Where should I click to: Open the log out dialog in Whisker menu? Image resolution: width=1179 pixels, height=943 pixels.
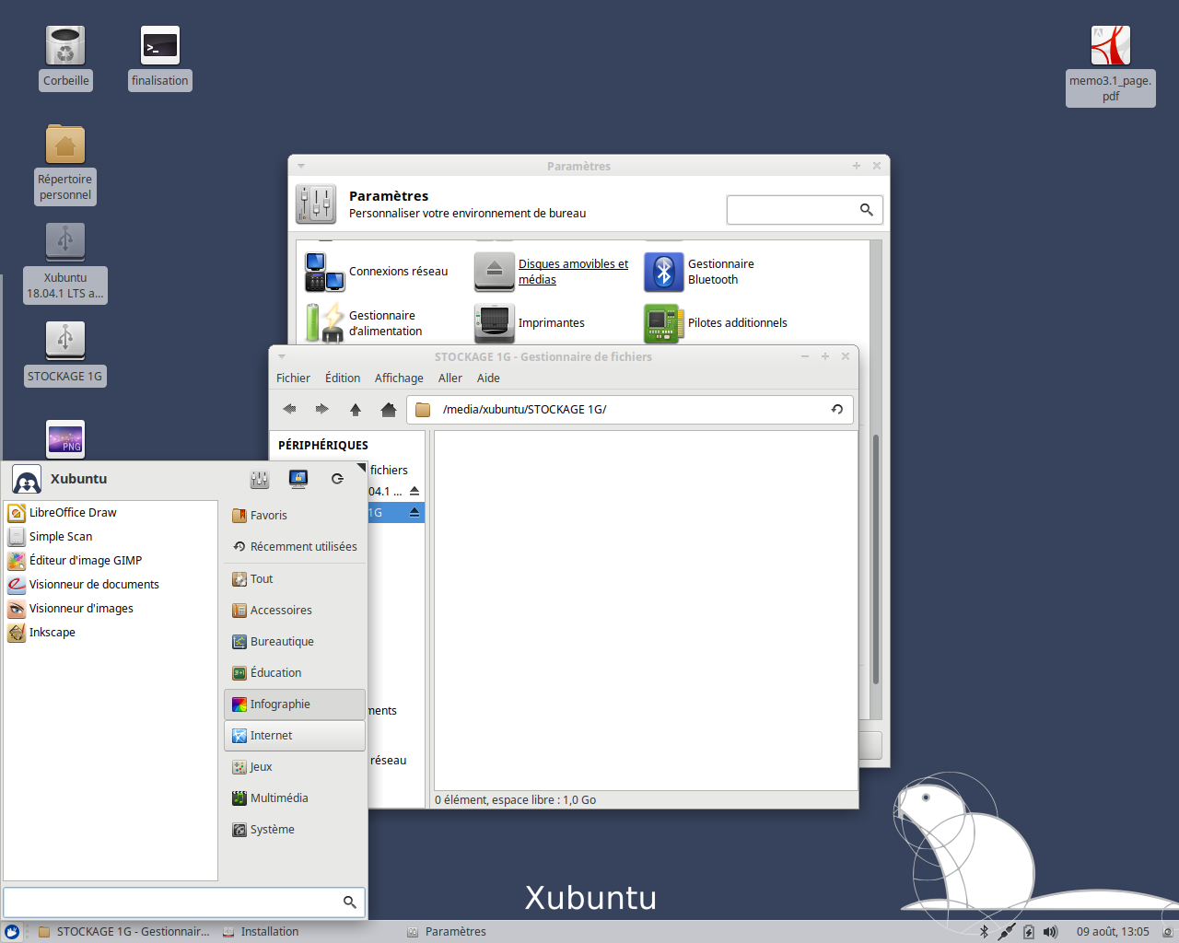click(x=337, y=479)
